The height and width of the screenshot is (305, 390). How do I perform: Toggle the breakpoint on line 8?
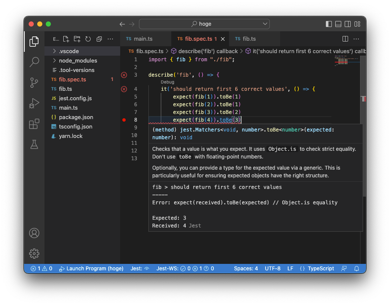[x=124, y=120]
